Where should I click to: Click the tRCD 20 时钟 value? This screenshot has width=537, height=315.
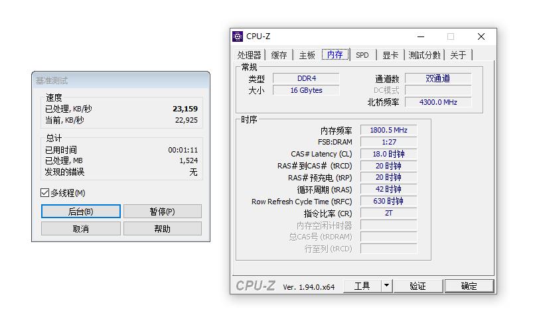(x=389, y=166)
